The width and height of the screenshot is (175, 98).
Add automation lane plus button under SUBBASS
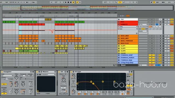tap(137, 33)
